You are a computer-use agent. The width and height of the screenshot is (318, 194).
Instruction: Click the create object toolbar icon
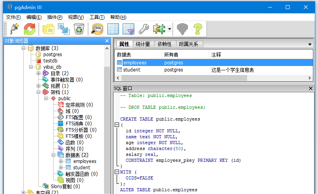(64, 29)
